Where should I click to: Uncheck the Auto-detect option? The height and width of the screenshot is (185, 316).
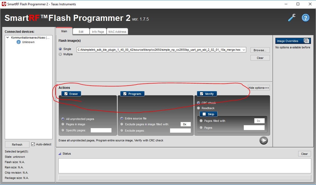[x=33, y=144]
